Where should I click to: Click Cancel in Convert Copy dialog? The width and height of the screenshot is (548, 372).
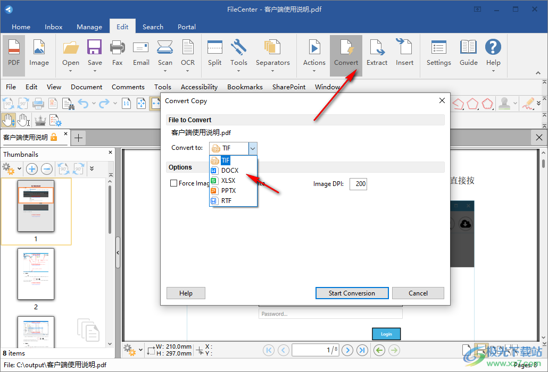pyautogui.click(x=418, y=293)
